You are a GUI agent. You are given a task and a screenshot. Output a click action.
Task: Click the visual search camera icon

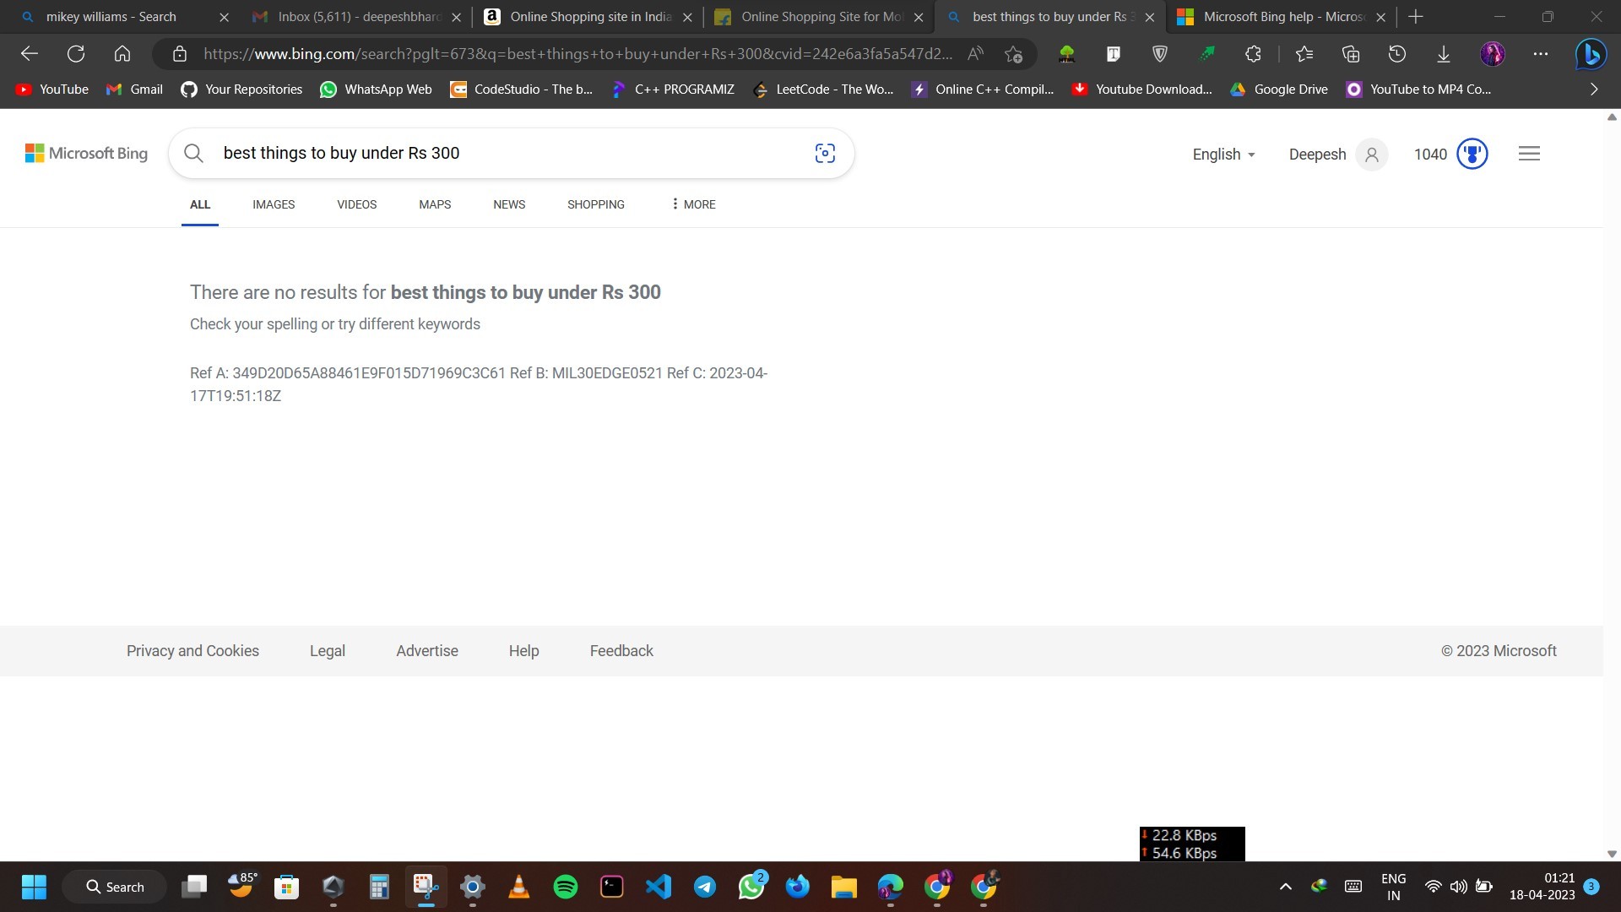click(825, 153)
